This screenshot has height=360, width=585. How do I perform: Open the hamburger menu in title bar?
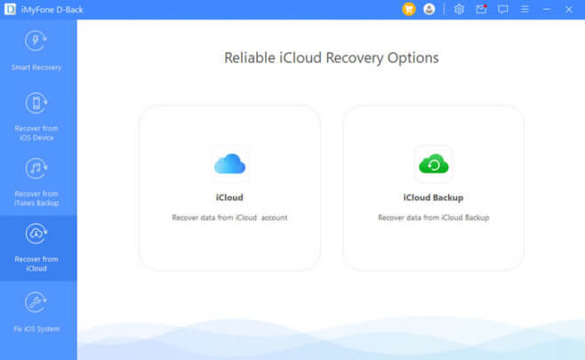(525, 9)
